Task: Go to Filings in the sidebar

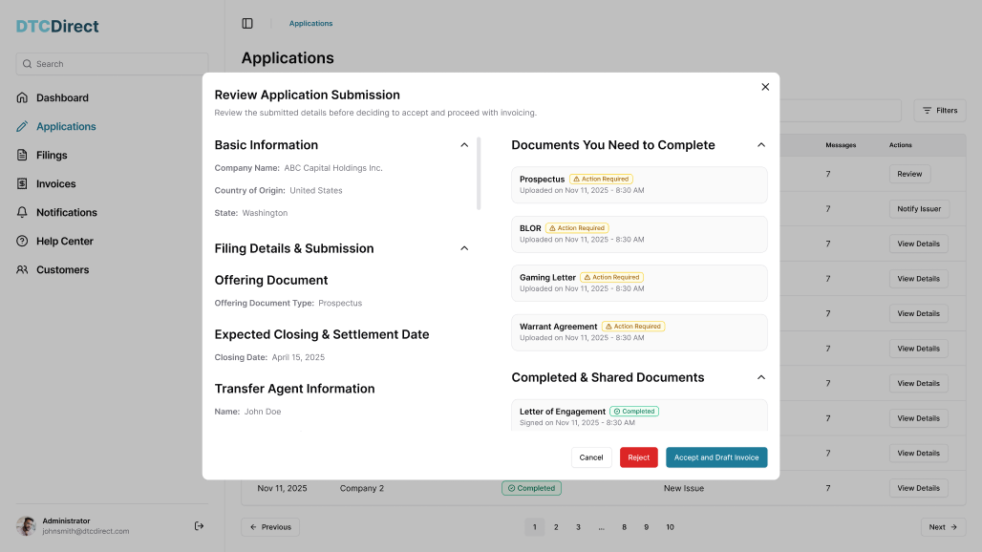Action: pyautogui.click(x=52, y=156)
